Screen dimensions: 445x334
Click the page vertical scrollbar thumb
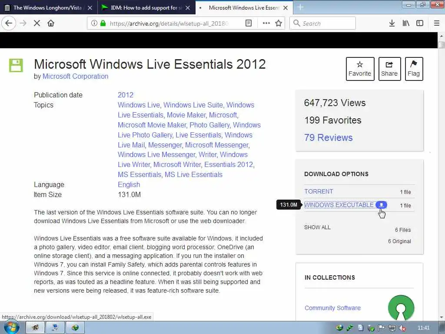coord(441,45)
